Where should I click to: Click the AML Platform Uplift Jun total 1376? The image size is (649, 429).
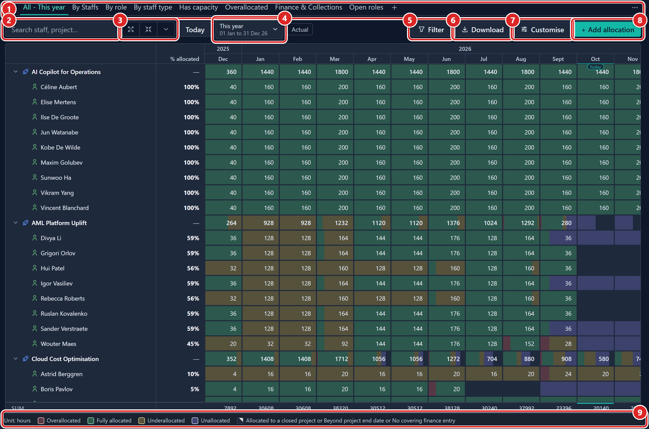pos(447,223)
